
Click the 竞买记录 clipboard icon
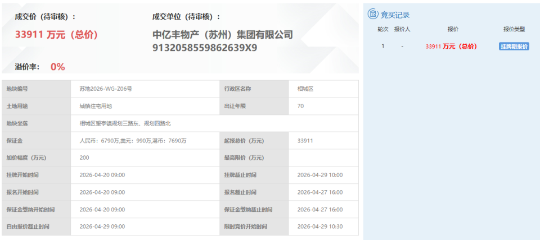373,14
